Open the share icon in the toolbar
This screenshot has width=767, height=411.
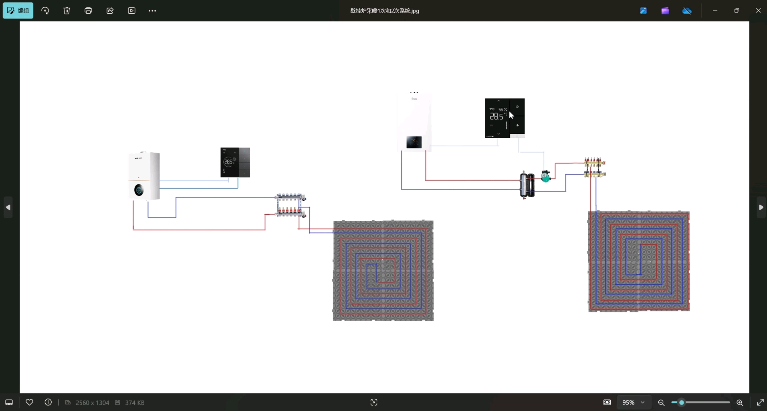pos(110,10)
